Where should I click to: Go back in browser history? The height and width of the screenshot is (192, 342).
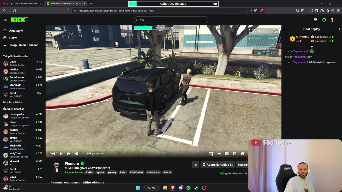click(4, 11)
